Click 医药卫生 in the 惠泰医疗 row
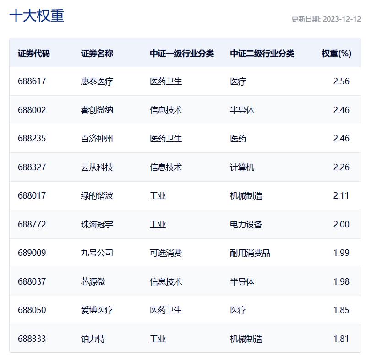Screen dimensions: 366x356 tap(166, 81)
